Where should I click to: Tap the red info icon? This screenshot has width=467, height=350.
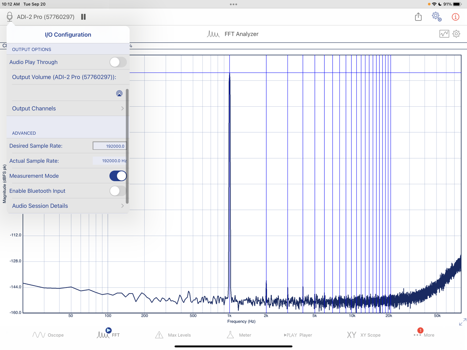[x=455, y=16]
